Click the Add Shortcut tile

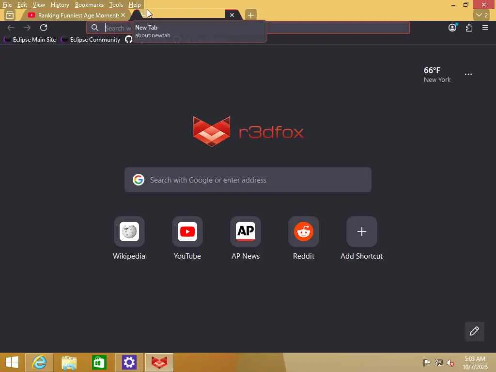[361, 238]
